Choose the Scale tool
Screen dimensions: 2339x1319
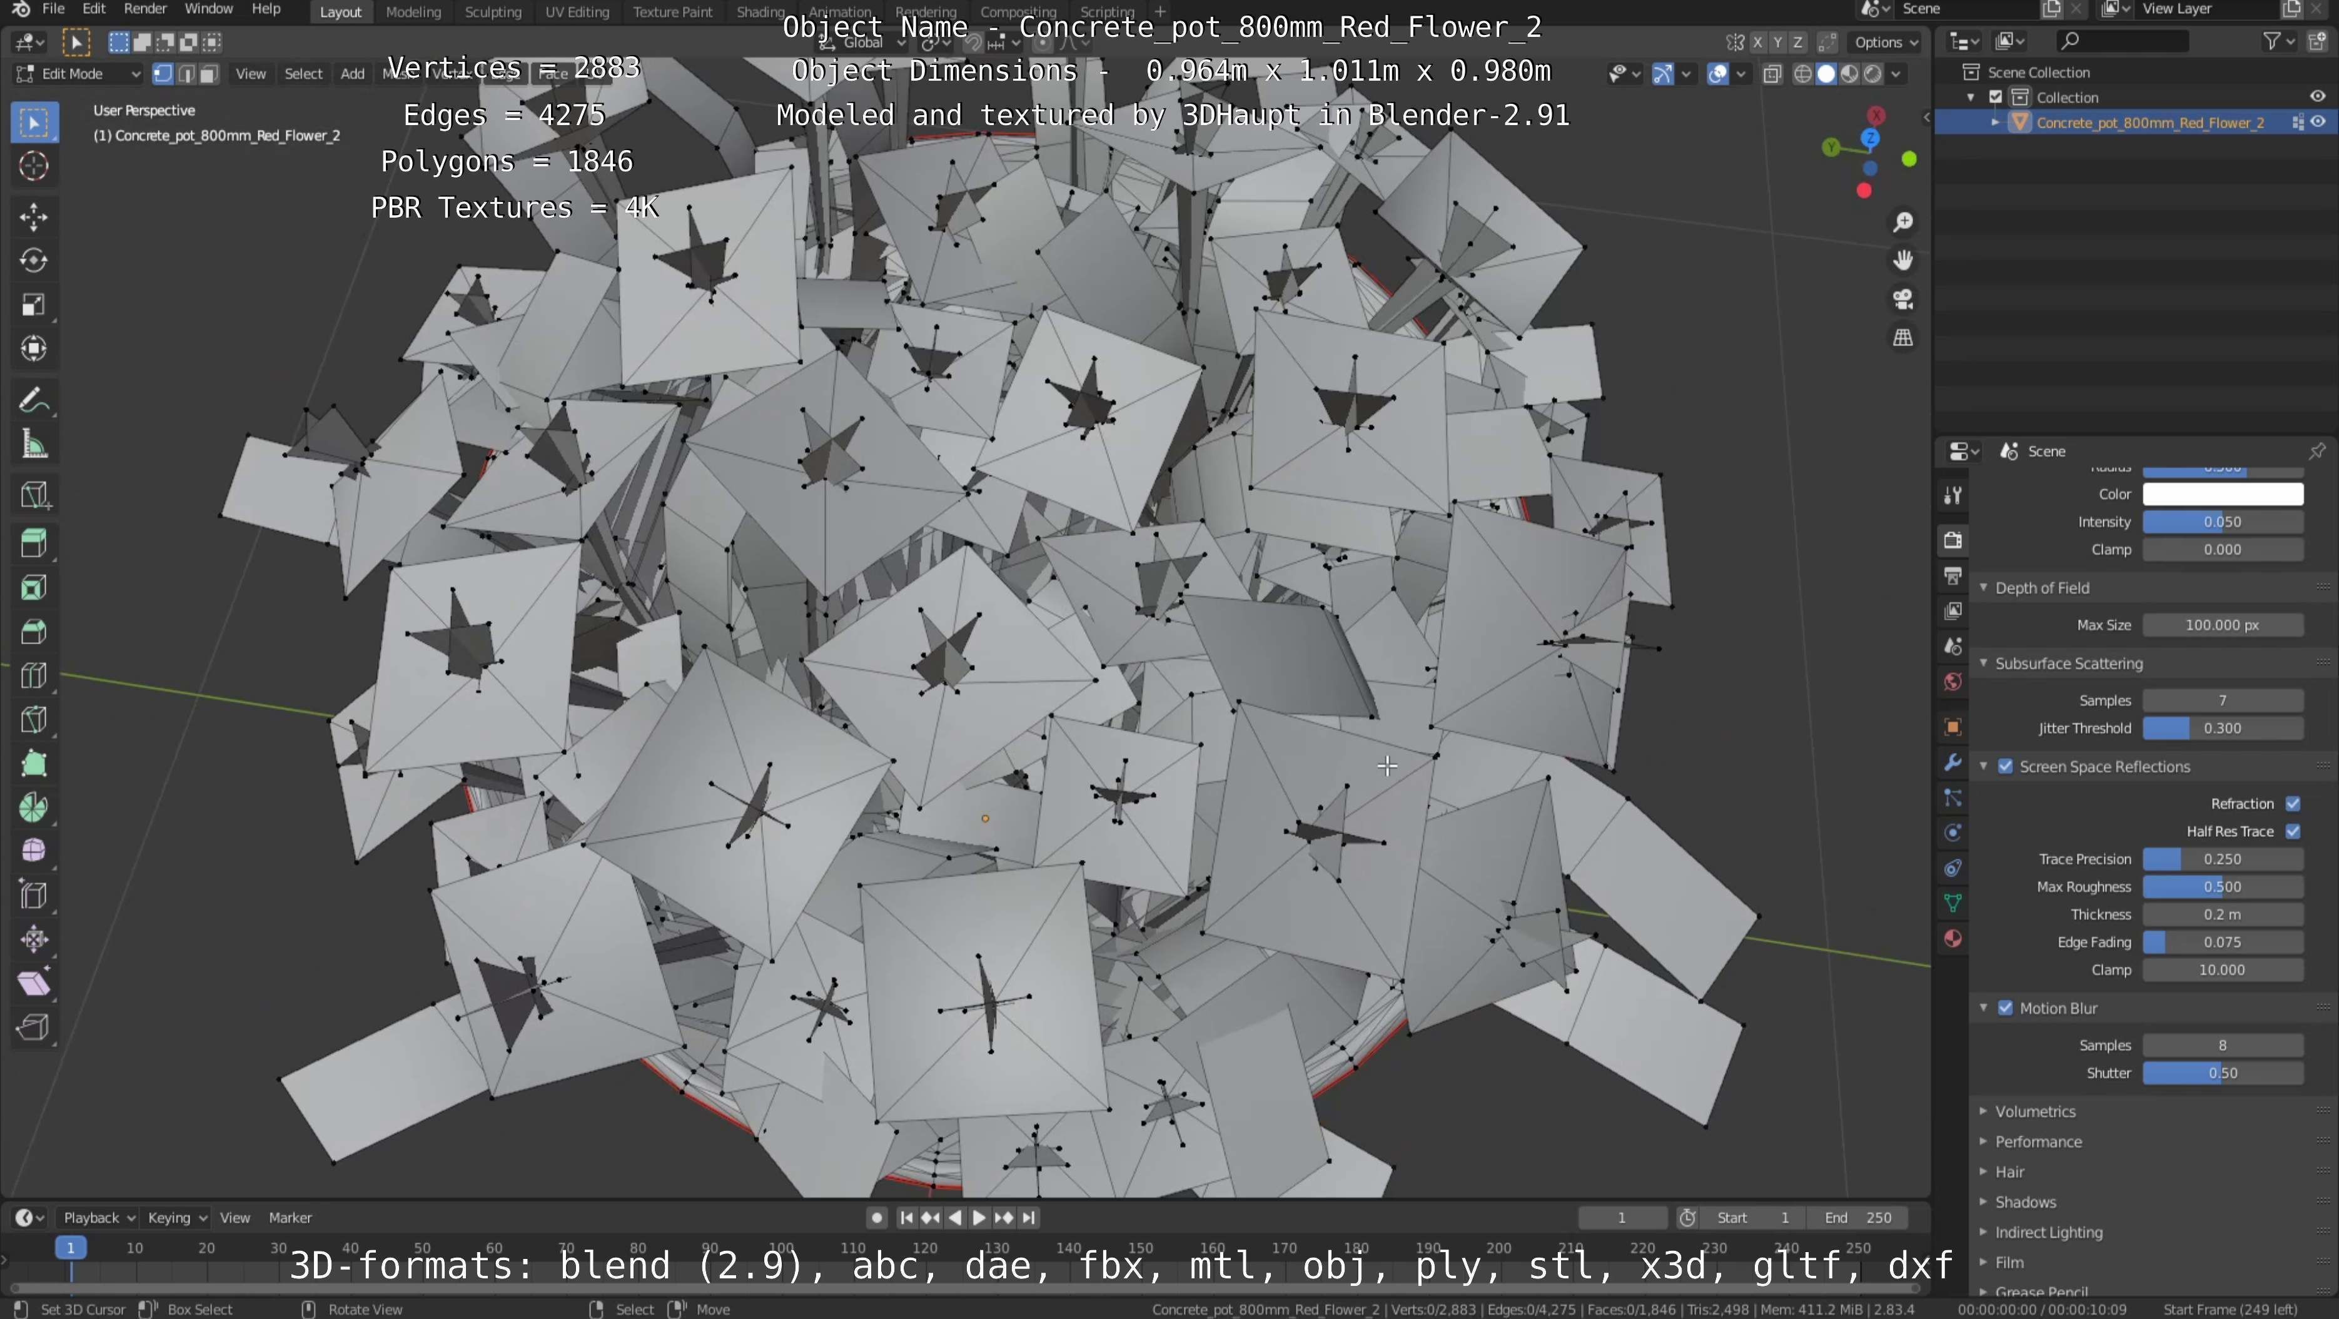34,305
